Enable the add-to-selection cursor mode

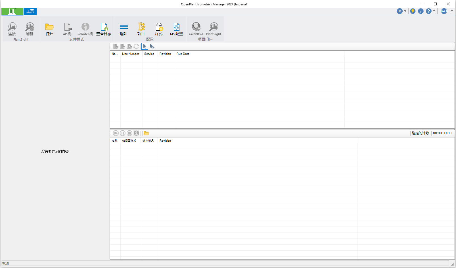(152, 46)
